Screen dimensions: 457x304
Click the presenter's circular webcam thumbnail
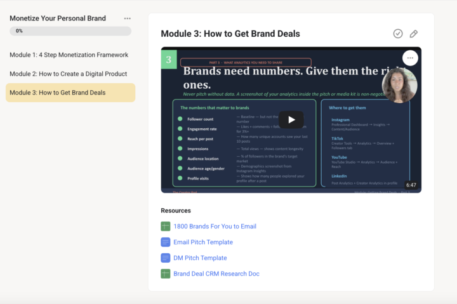coord(399,86)
